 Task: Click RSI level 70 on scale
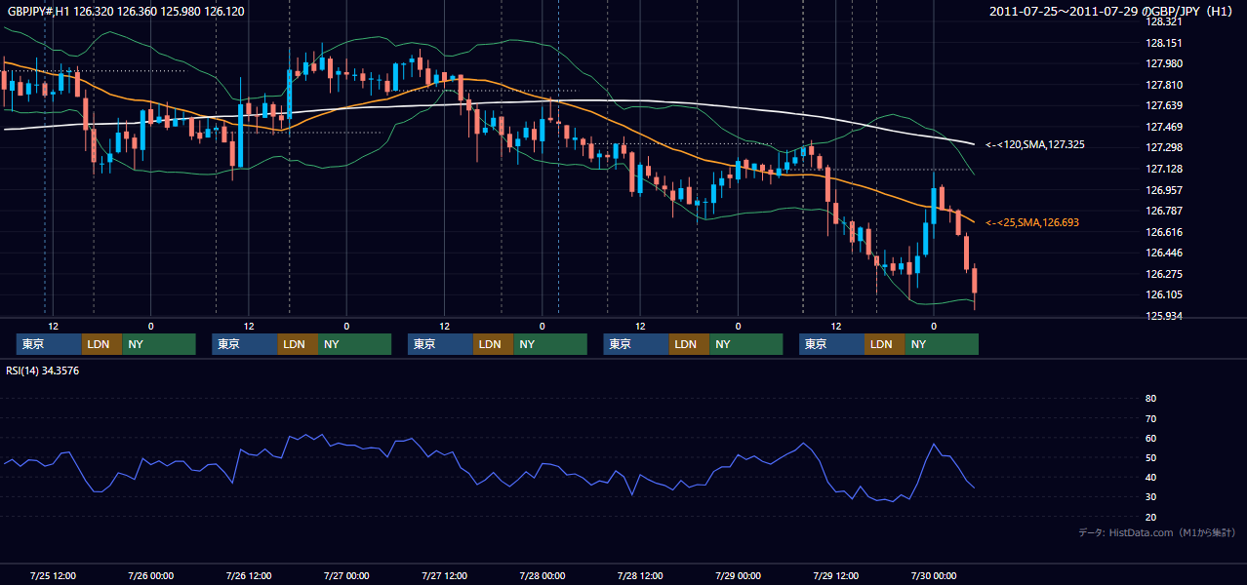(1150, 418)
